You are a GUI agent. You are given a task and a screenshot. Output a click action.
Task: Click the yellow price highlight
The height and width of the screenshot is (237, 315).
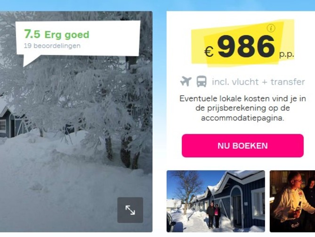coord(242,43)
